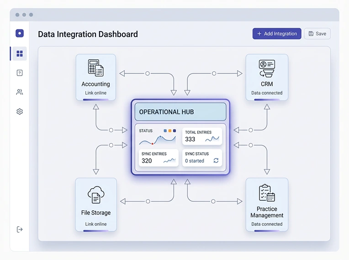Click the Practice Management card label
Viewport: 349px width, 260px height.
point(267,212)
